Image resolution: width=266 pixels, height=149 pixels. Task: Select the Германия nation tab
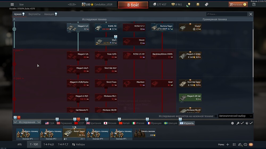[64, 123]
